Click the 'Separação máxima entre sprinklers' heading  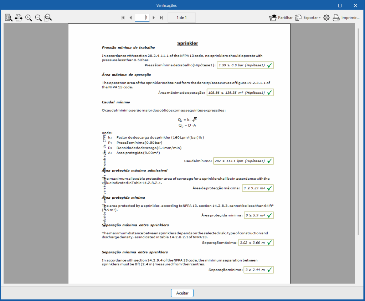(x=135, y=225)
